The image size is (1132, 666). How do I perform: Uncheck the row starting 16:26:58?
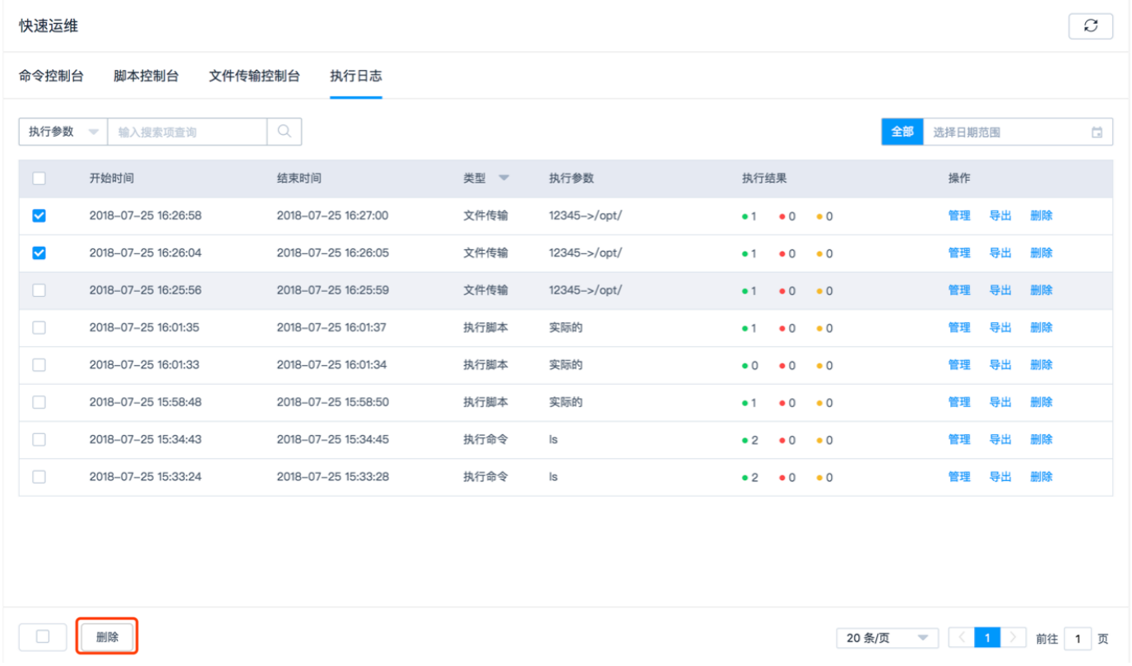(x=39, y=215)
